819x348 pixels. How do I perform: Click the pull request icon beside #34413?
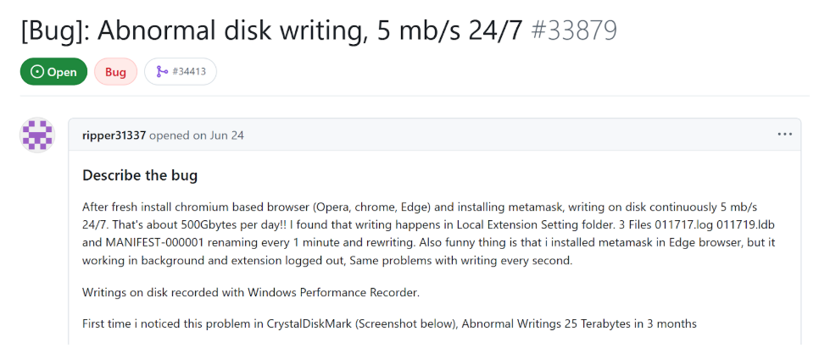(161, 72)
